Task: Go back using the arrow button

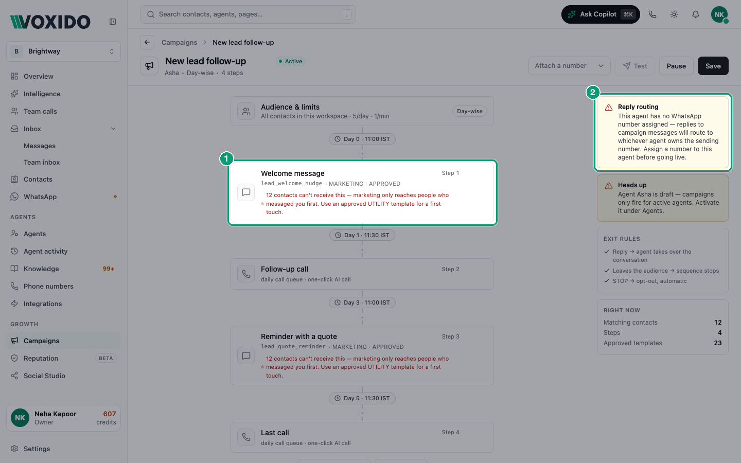Action: [147, 42]
